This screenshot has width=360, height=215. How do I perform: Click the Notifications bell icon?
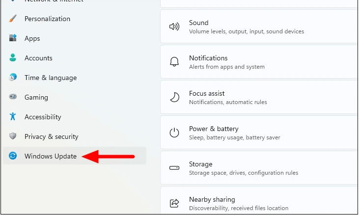click(x=174, y=62)
